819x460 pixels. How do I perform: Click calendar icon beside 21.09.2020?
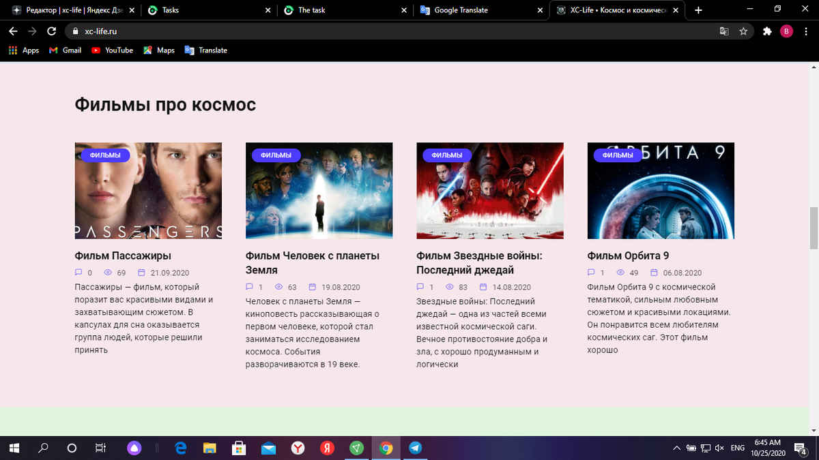pyautogui.click(x=142, y=273)
